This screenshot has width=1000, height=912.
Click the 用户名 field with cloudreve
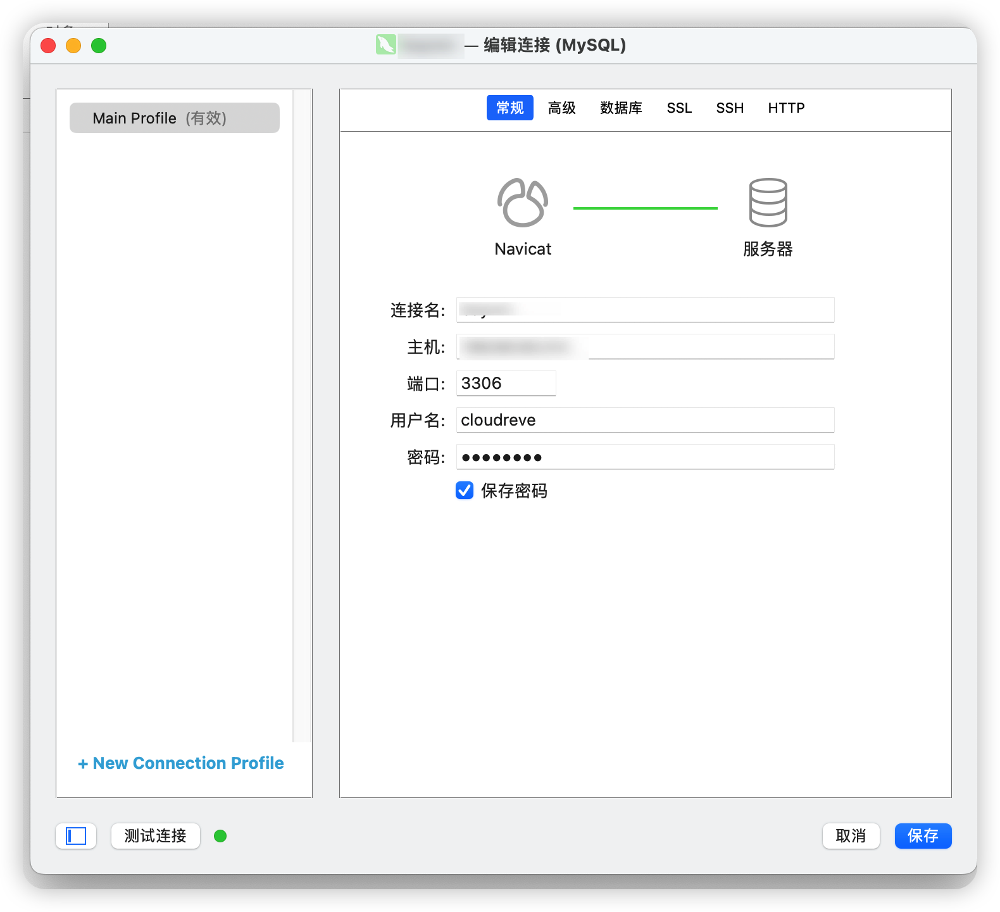coord(646,420)
